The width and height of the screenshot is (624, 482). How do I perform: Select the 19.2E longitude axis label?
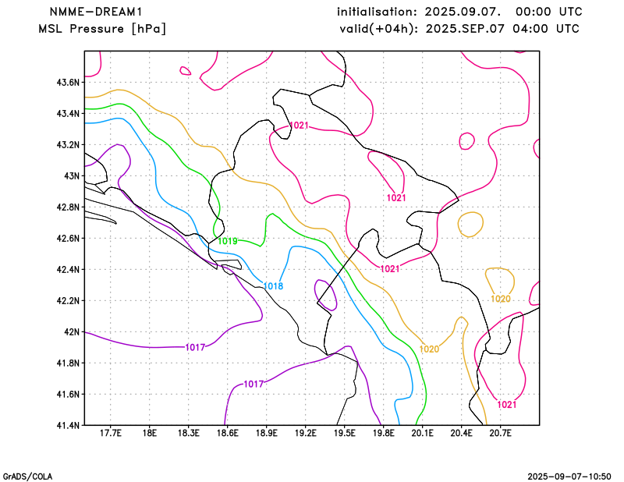coord(306,433)
